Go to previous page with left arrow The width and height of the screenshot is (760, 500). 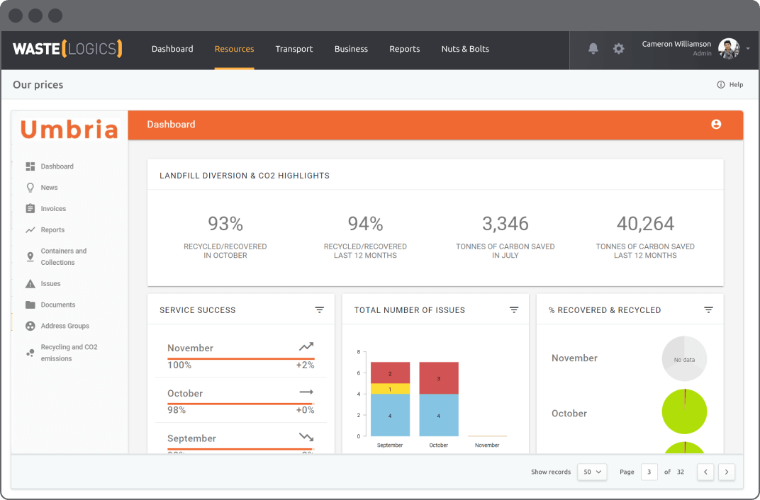point(705,472)
